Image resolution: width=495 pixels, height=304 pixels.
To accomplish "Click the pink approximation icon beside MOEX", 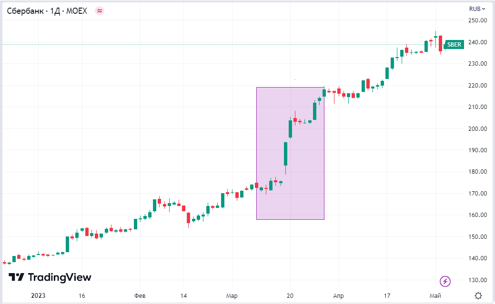I will pyautogui.click(x=99, y=10).
